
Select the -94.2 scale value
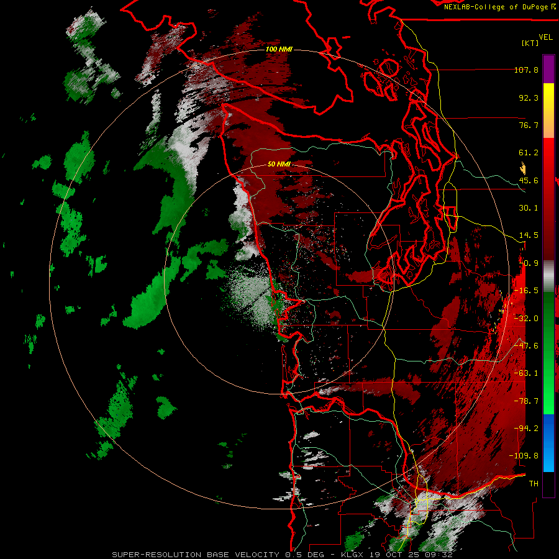click(526, 429)
